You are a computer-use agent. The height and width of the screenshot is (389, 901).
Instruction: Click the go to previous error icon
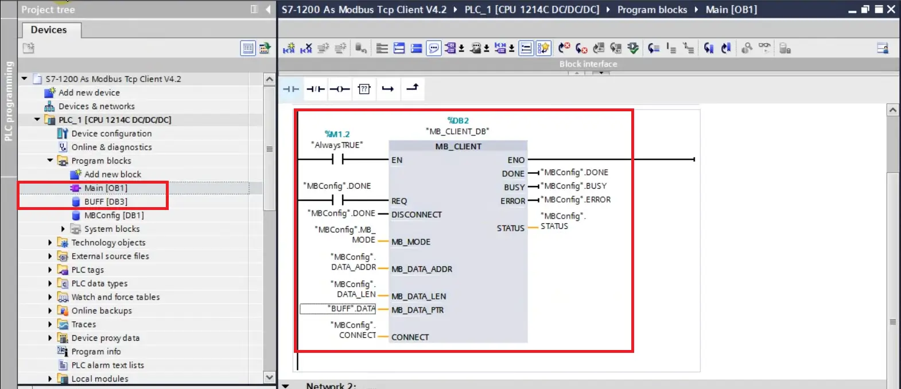(x=564, y=49)
